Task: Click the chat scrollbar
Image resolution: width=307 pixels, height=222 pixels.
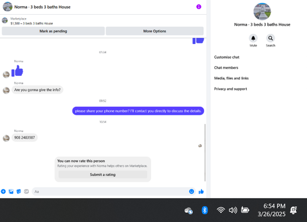Action: coord(205,152)
